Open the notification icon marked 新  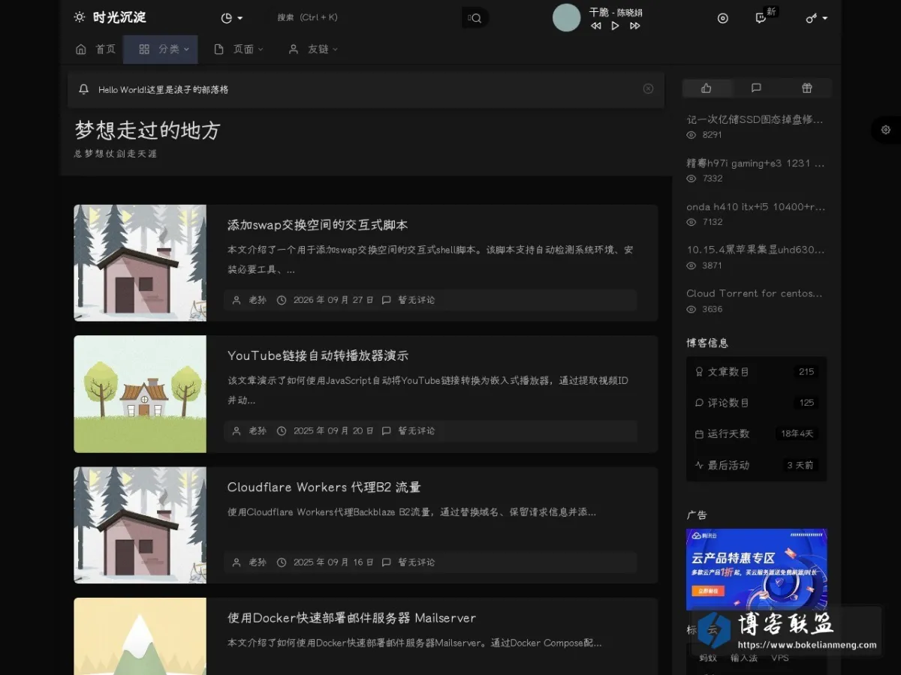(x=761, y=17)
